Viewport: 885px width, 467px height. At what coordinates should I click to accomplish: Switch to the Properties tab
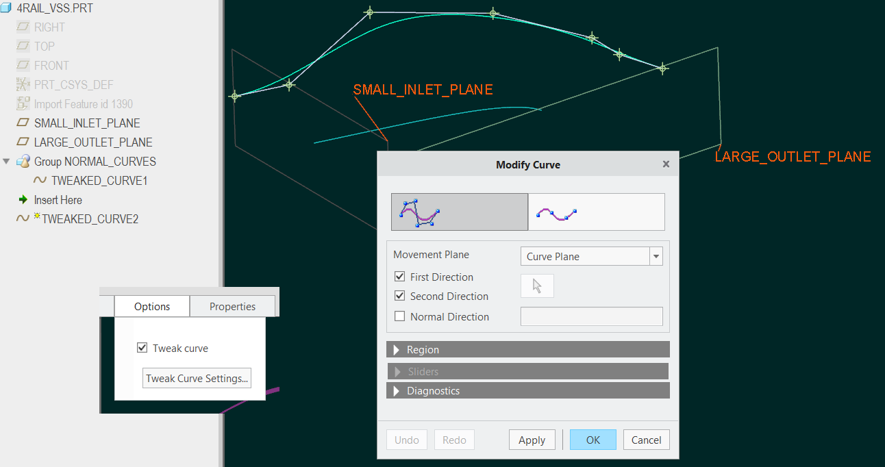pos(232,307)
